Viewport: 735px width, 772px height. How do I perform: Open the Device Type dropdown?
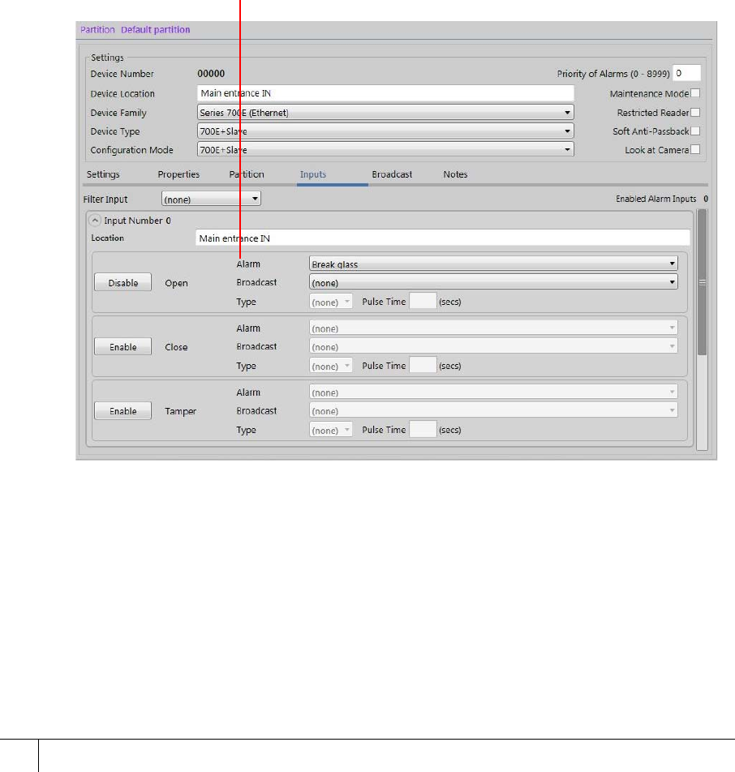385,131
